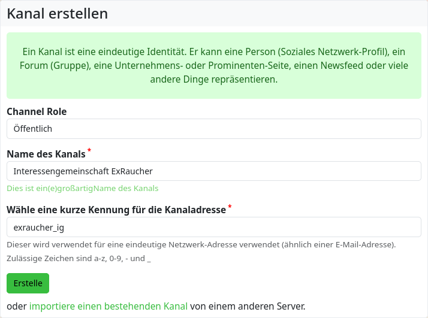Click the word 'oder' before the import link
This screenshot has height=318, width=428.
pyautogui.click(x=16, y=306)
